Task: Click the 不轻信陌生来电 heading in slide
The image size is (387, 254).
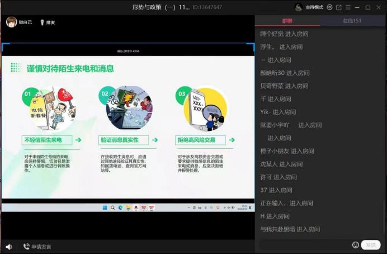Action: coord(43,140)
